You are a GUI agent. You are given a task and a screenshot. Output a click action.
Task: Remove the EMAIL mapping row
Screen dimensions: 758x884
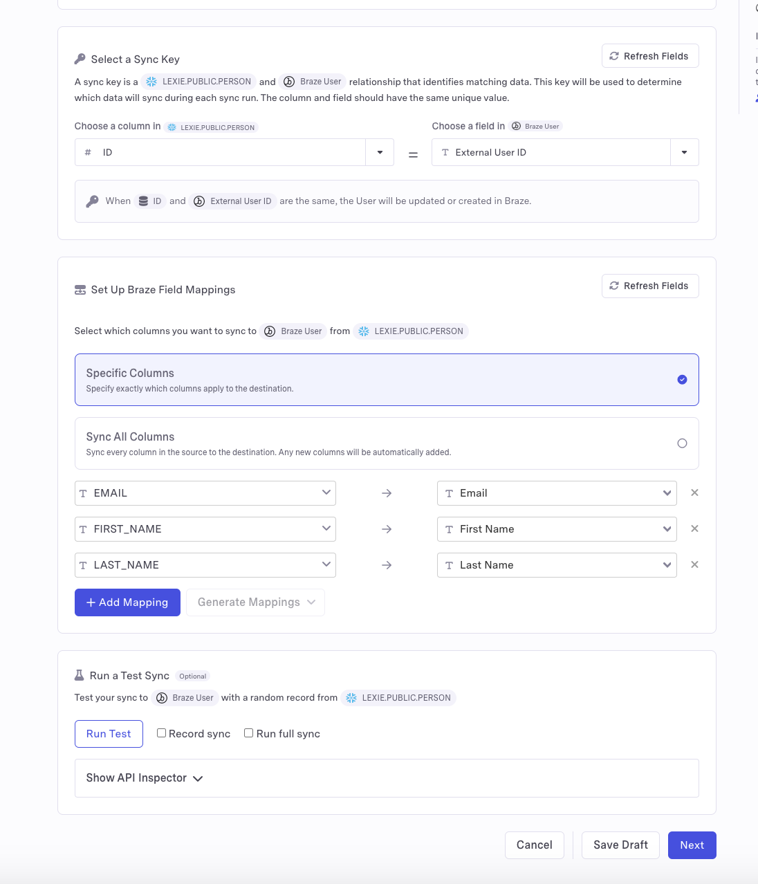pos(694,492)
